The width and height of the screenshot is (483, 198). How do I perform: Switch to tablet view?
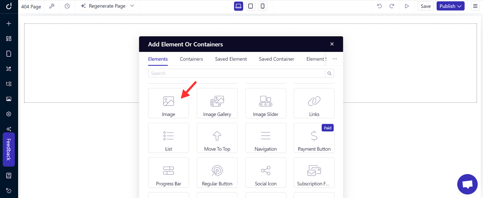pos(251,6)
